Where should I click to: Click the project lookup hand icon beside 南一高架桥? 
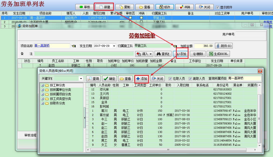74,46
